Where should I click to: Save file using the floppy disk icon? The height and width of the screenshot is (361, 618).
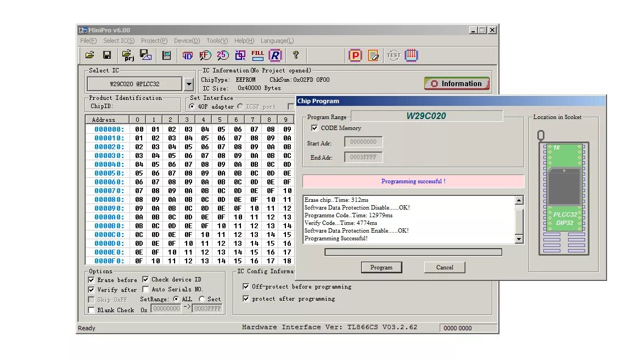pos(107,55)
